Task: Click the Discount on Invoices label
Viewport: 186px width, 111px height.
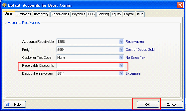Action: point(37,74)
